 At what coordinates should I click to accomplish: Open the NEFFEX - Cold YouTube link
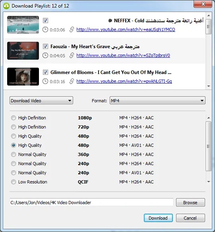click(126, 29)
